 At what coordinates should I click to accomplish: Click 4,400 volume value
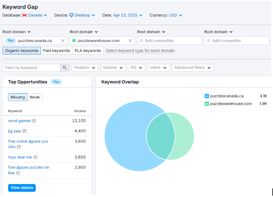tap(80, 131)
